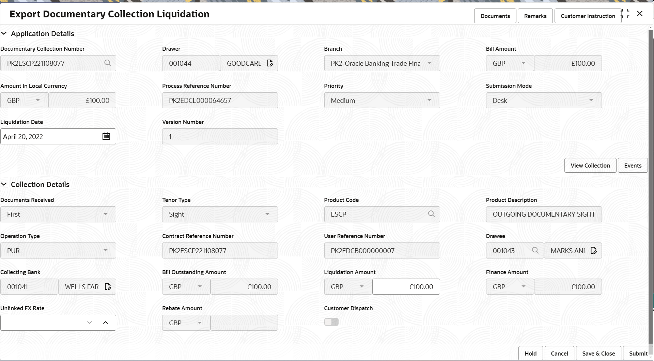
Task: Submit the liquidation form
Action: (x=638, y=353)
